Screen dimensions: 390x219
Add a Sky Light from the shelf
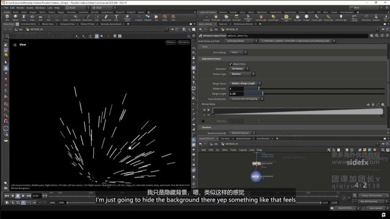click(297, 18)
